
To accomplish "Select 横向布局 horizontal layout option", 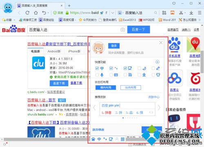I will click(106, 87).
